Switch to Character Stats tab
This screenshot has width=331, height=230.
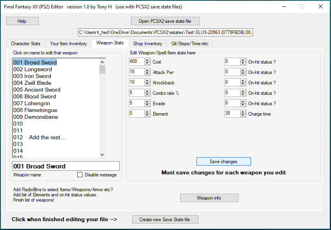(x=26, y=44)
